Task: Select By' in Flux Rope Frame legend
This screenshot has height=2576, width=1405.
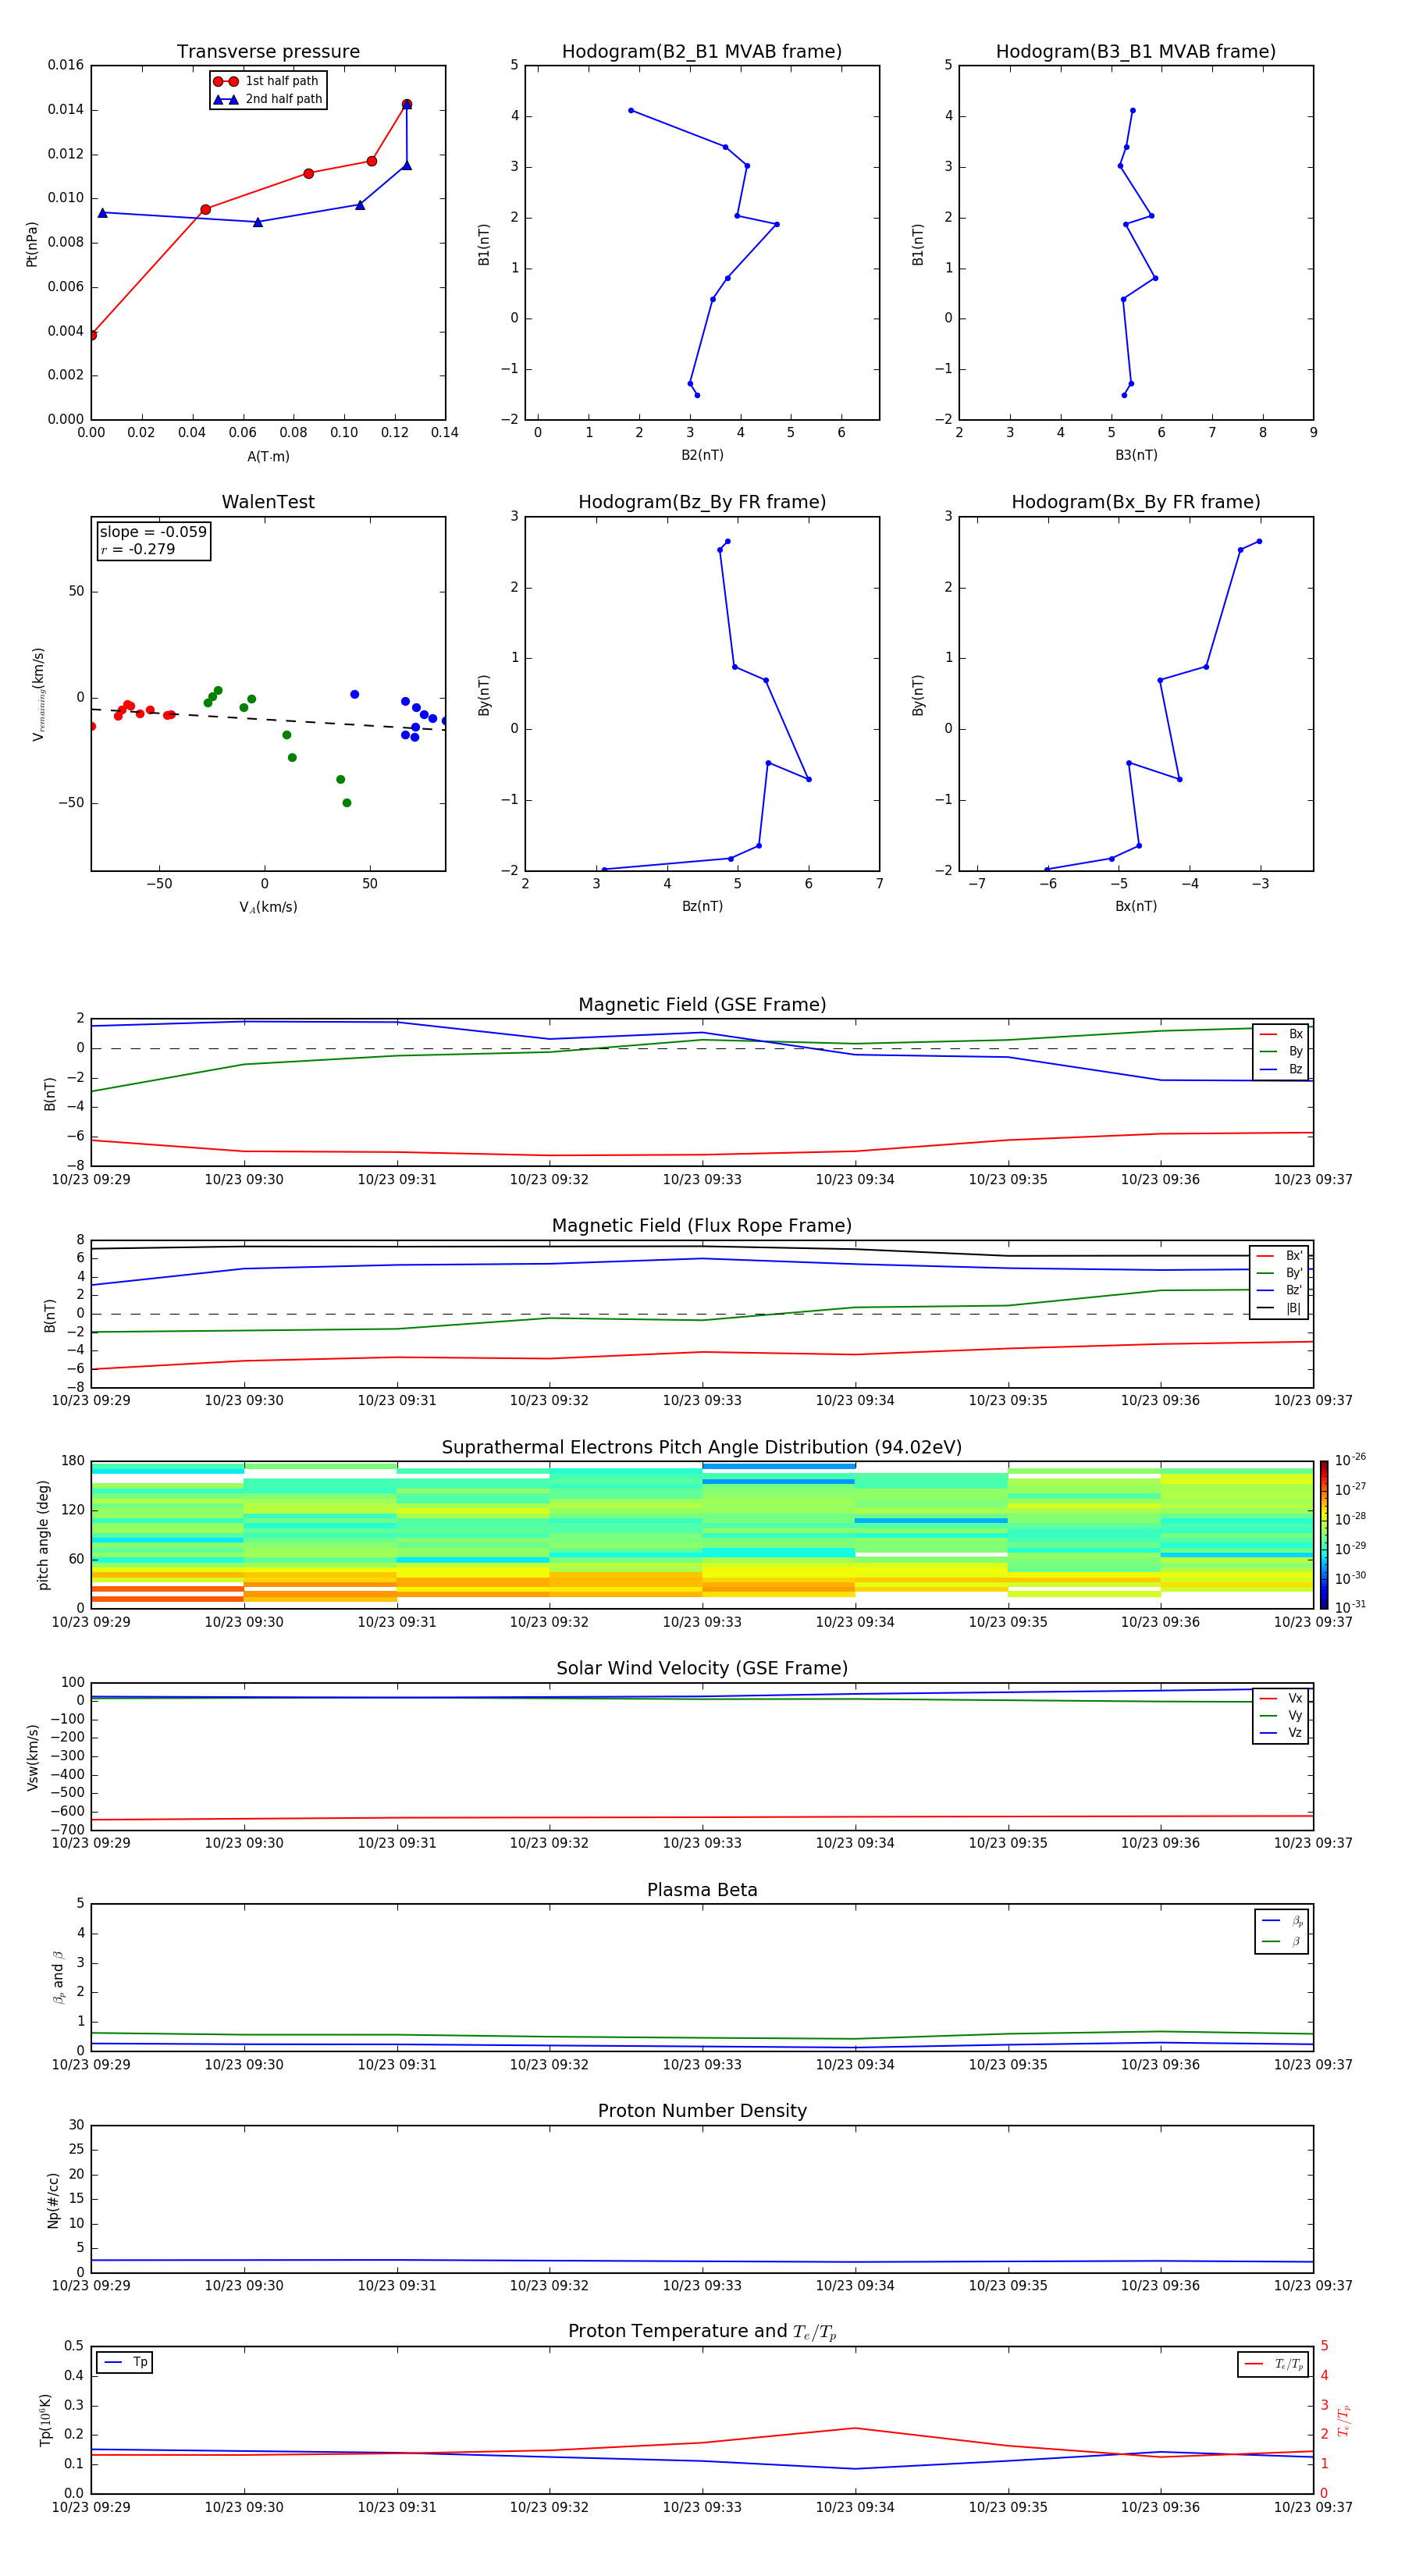Action: tap(1279, 1273)
